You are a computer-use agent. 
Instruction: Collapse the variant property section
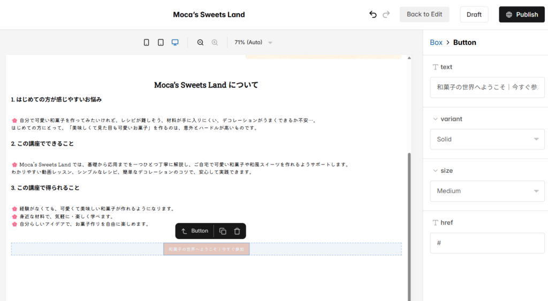click(435, 119)
